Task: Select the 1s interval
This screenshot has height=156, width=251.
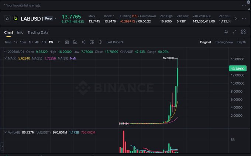Action: coord(16,42)
